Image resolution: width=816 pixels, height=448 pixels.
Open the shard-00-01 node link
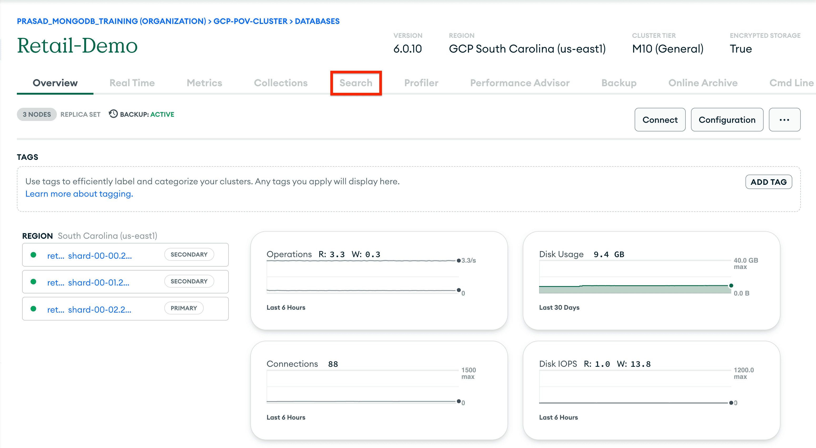(88, 283)
